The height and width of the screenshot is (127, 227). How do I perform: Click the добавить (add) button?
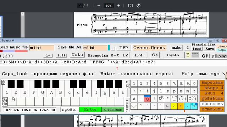[212, 99]
